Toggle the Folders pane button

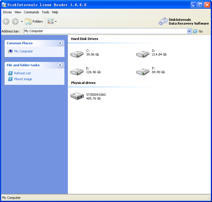(34, 21)
